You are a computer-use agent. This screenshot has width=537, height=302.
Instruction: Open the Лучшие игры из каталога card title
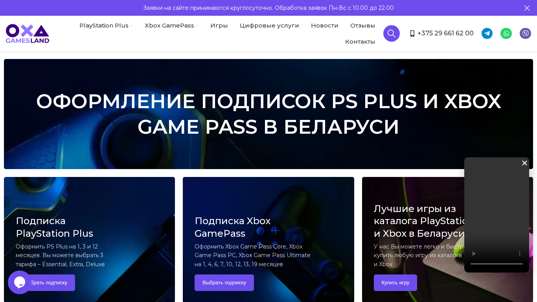coord(419,221)
